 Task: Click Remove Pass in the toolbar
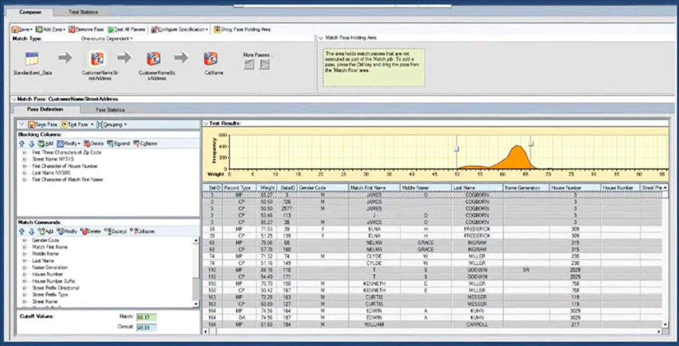coord(84,29)
